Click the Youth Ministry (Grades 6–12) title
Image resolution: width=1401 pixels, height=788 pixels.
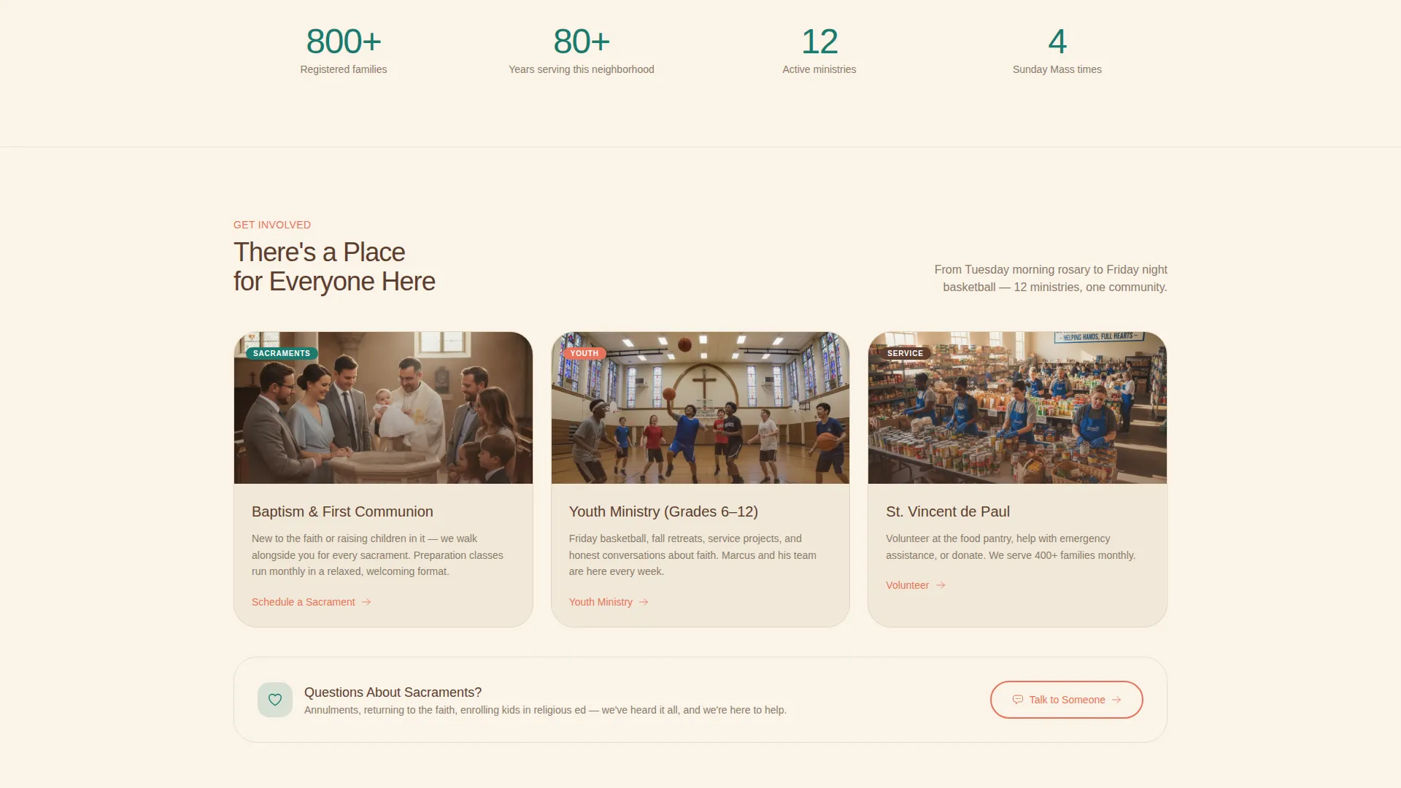pos(663,511)
